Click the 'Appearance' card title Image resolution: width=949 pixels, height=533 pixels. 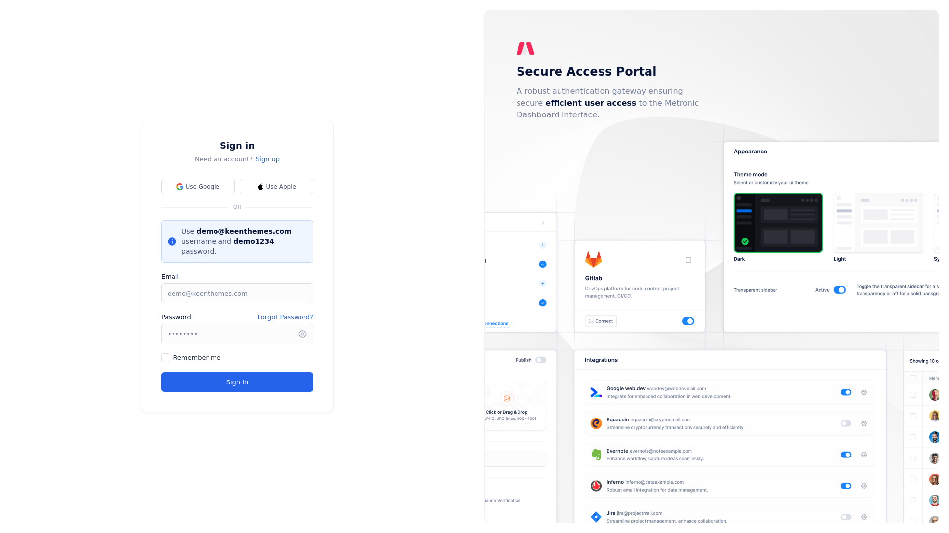tap(750, 152)
